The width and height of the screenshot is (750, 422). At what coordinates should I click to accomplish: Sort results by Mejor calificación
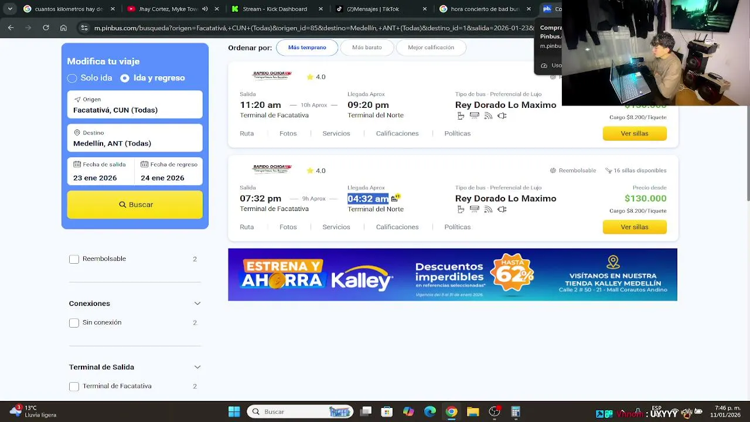click(x=431, y=47)
